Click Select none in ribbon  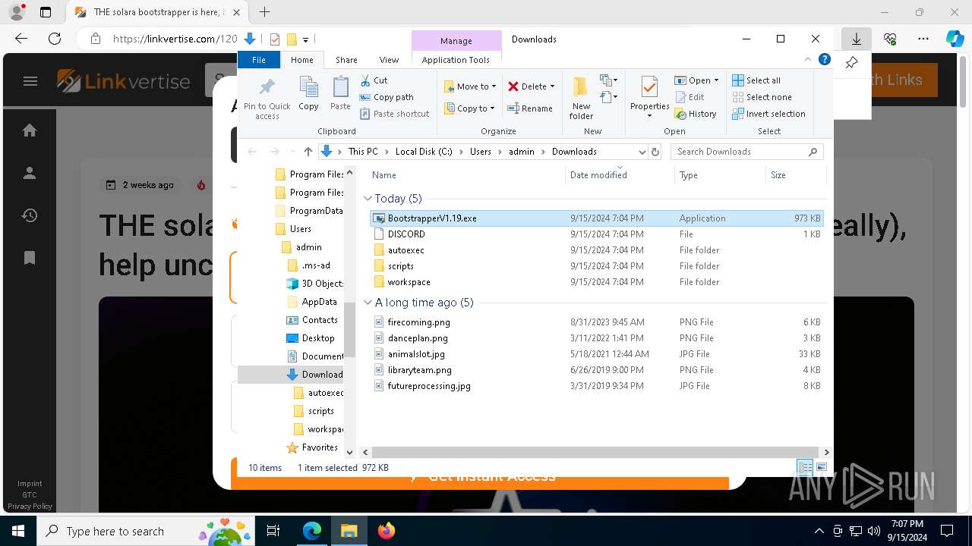(762, 97)
